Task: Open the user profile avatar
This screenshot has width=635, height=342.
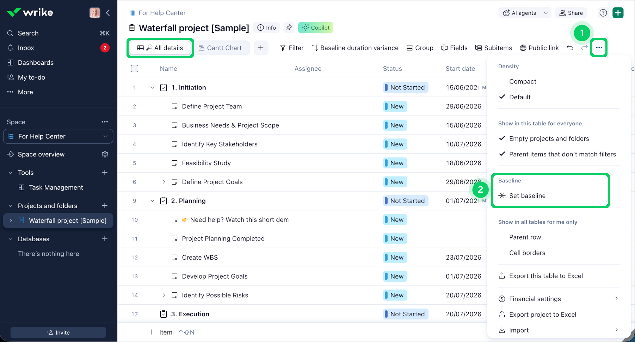Action: 95,13
